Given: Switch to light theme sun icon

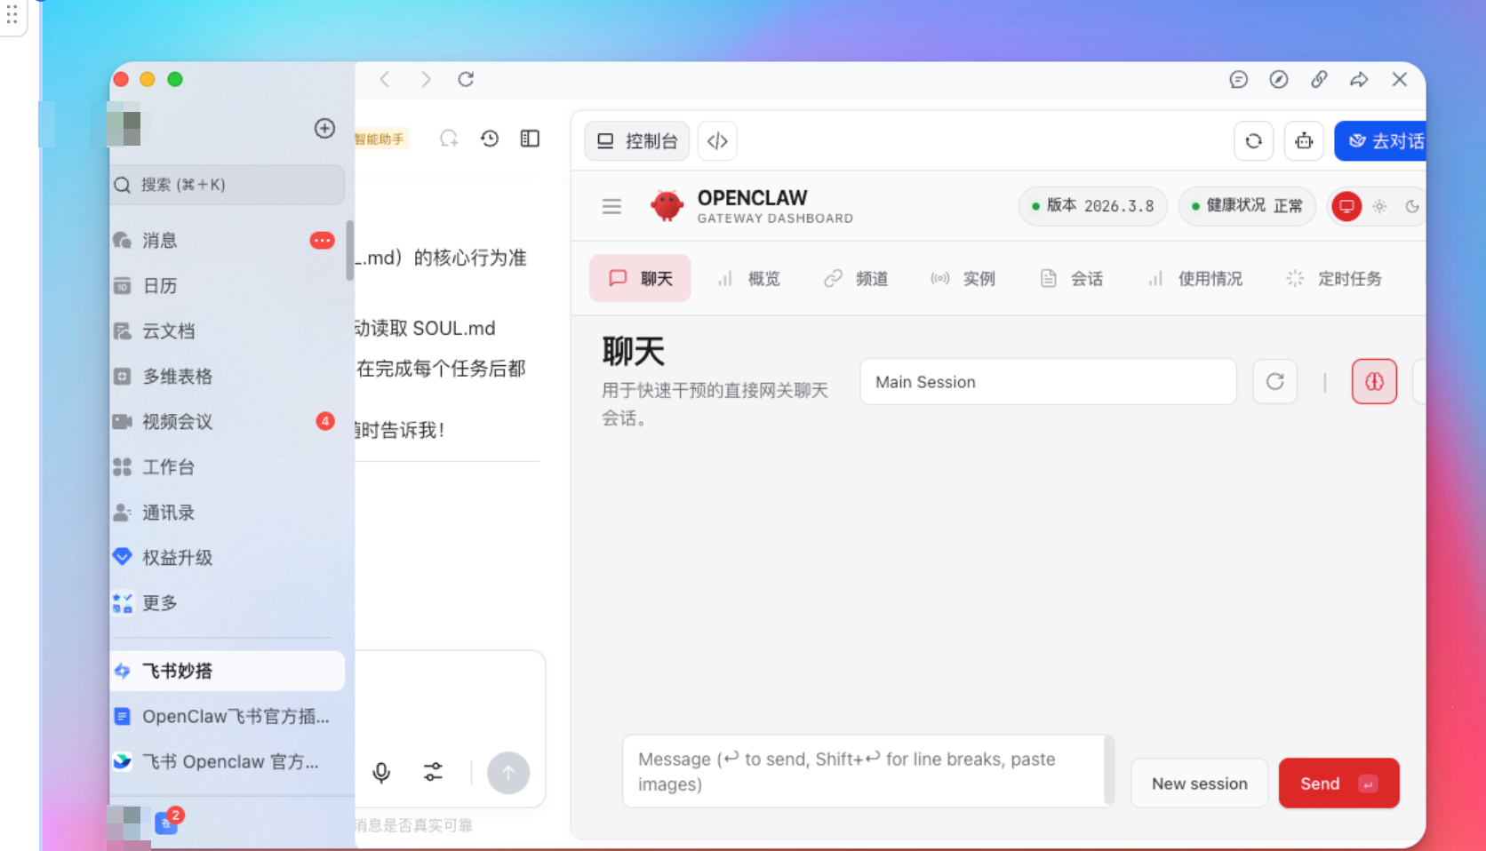Looking at the screenshot, I should pos(1379,206).
